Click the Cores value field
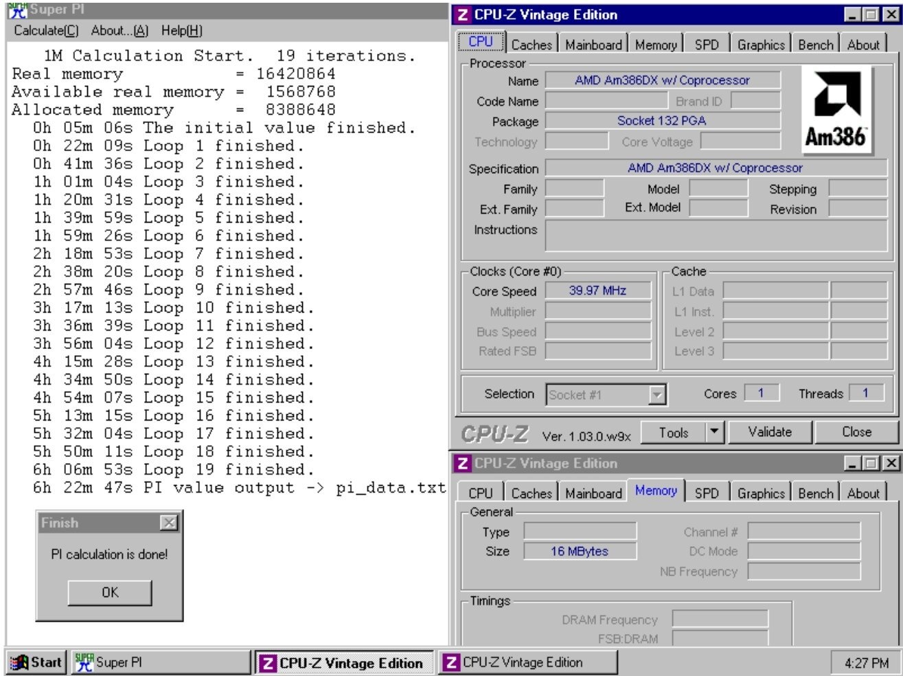The width and height of the screenshot is (903, 676). 761,393
